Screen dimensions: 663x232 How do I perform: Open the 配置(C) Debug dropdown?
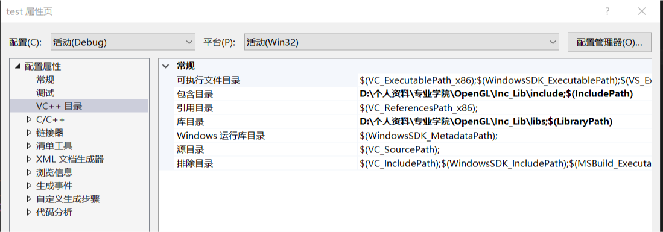(123, 42)
